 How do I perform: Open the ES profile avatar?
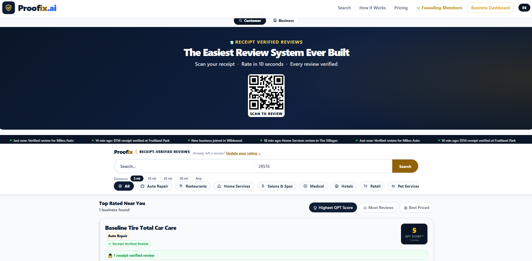[524, 8]
